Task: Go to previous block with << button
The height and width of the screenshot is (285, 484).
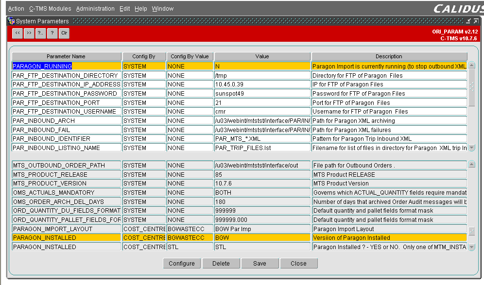Action: click(x=17, y=34)
